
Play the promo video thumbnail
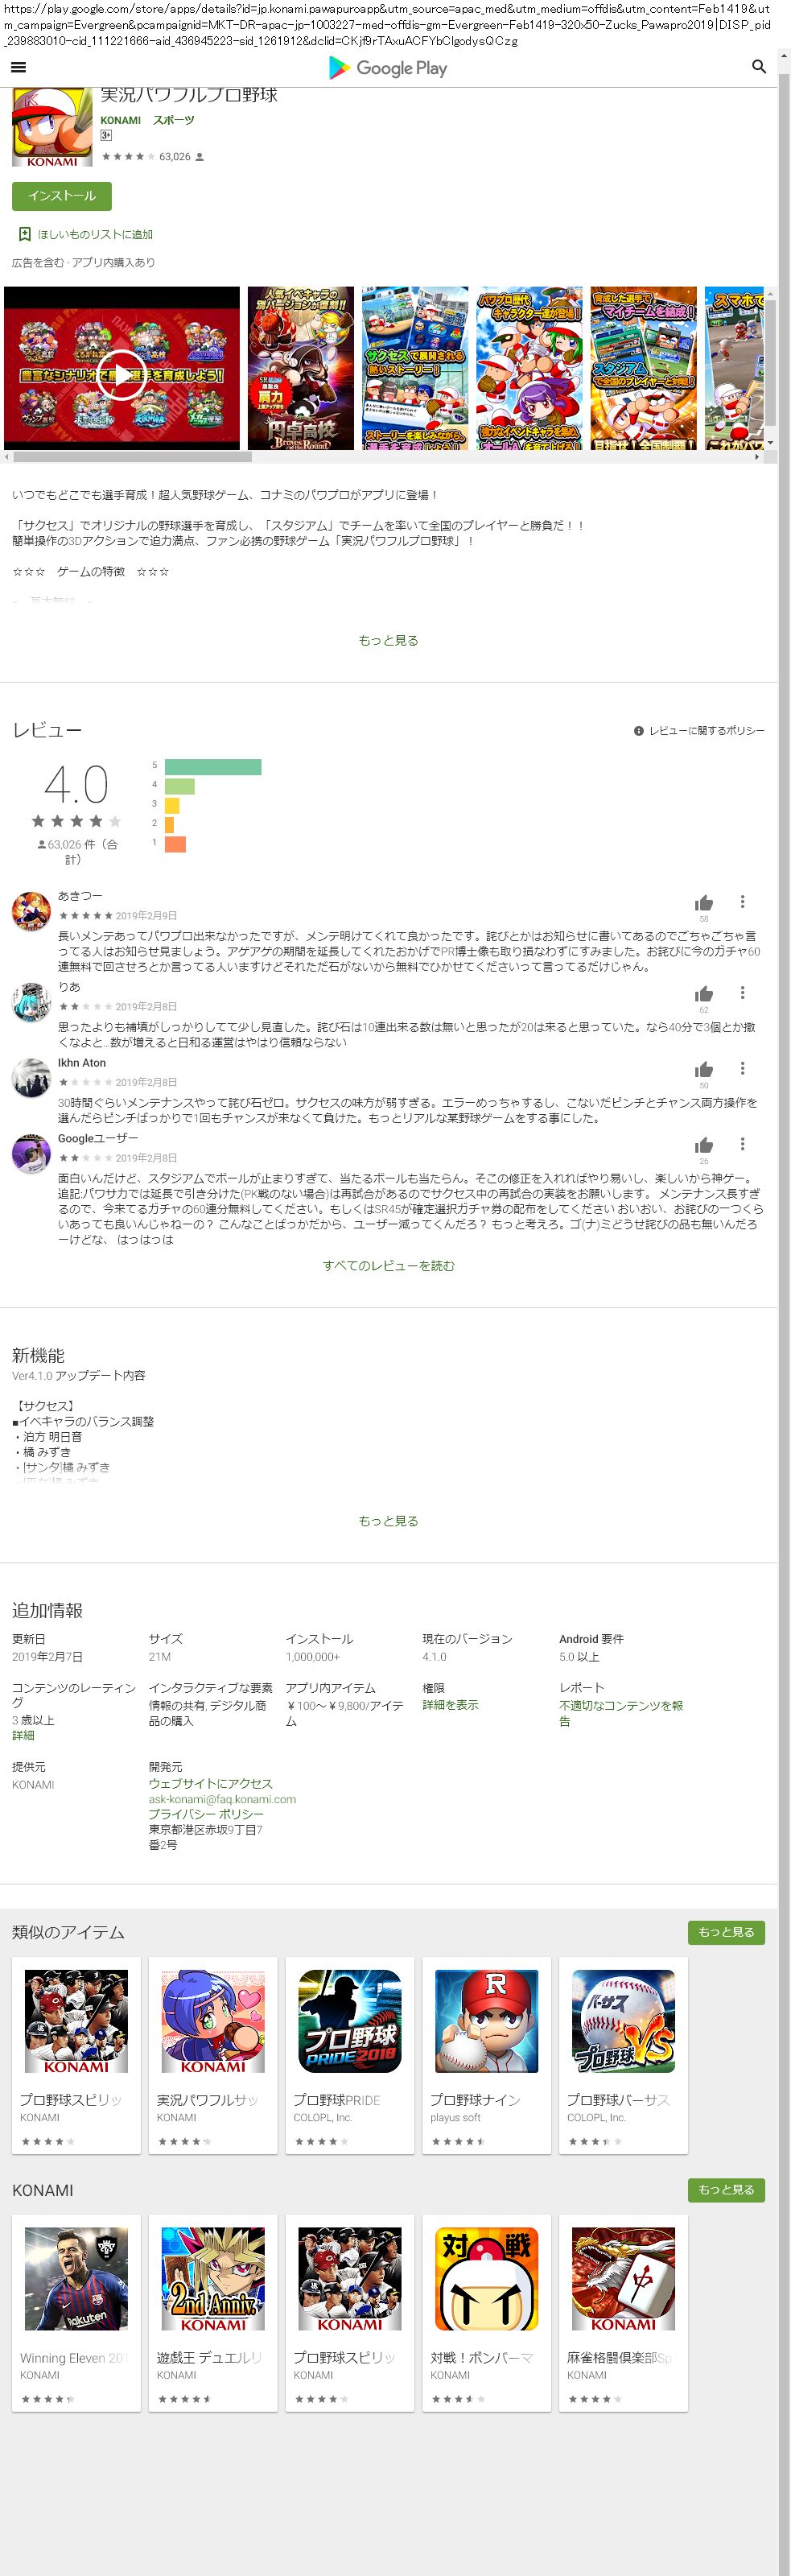[122, 368]
